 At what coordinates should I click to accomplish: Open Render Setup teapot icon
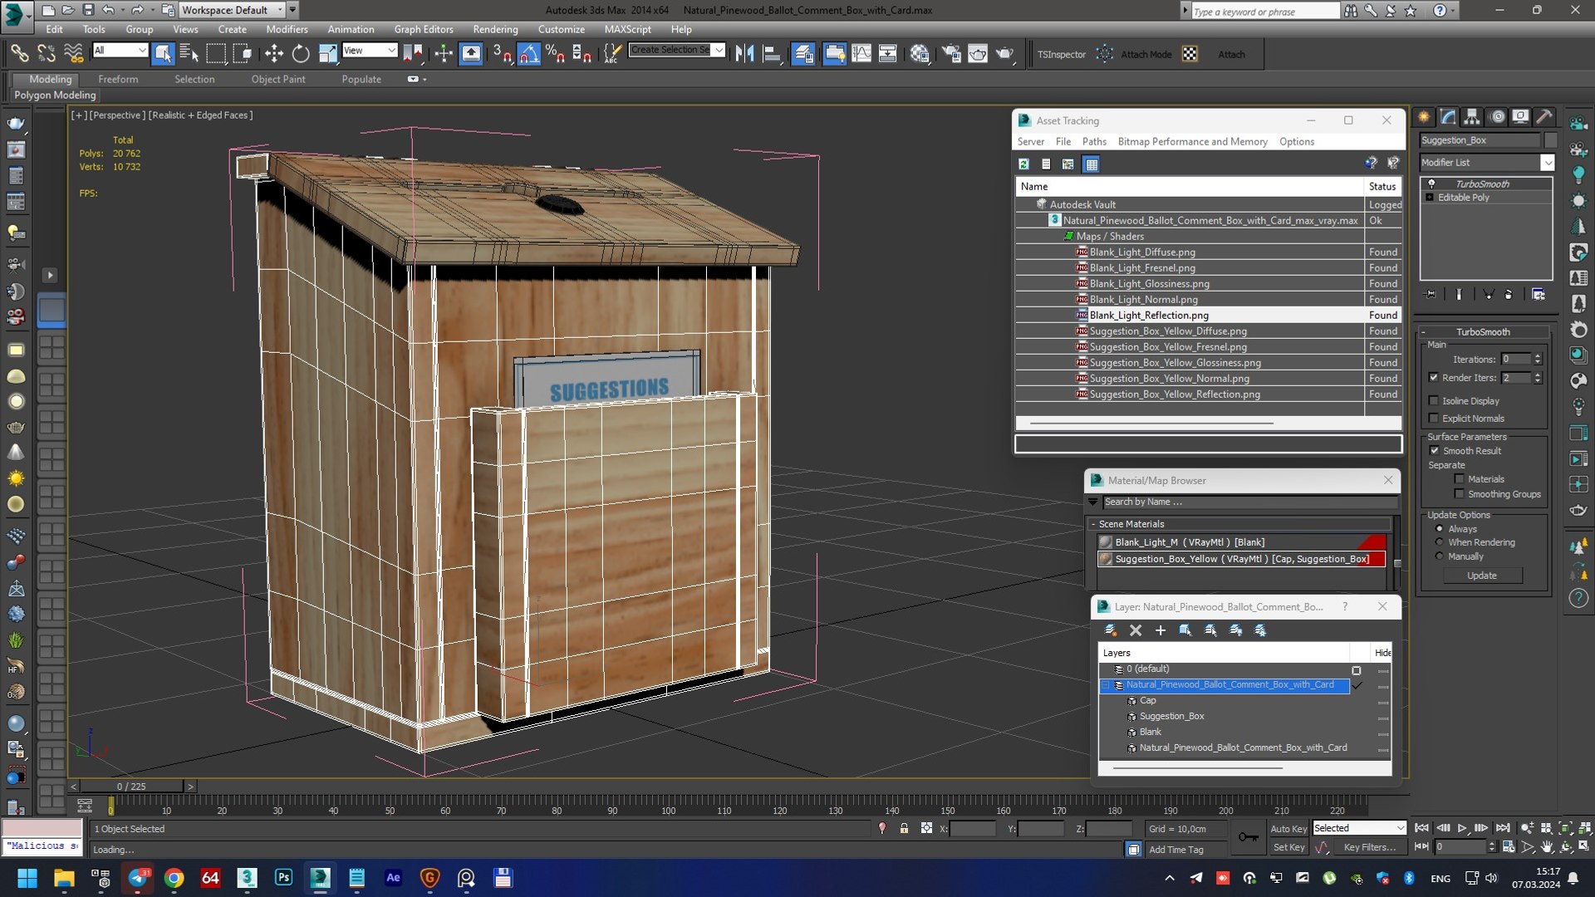coord(950,54)
